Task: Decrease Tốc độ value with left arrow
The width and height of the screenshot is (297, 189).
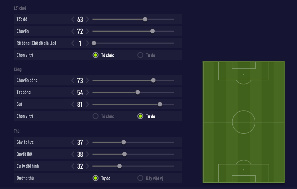Action: (73, 19)
